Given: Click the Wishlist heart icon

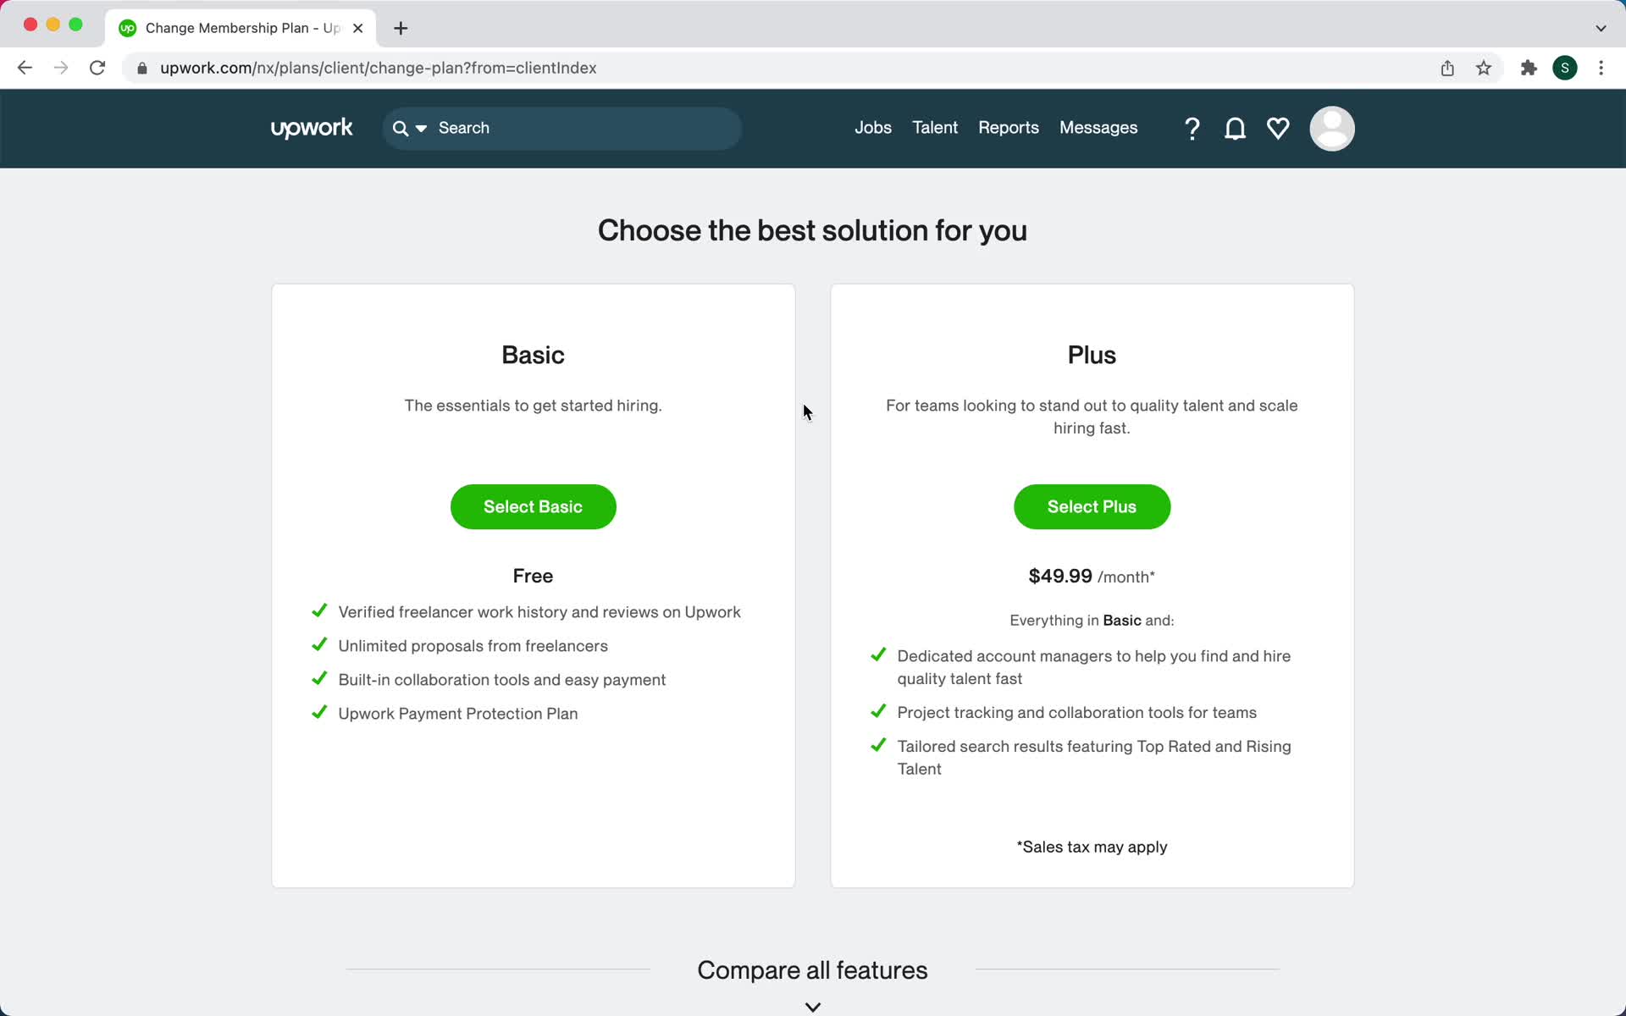Looking at the screenshot, I should pyautogui.click(x=1277, y=128).
